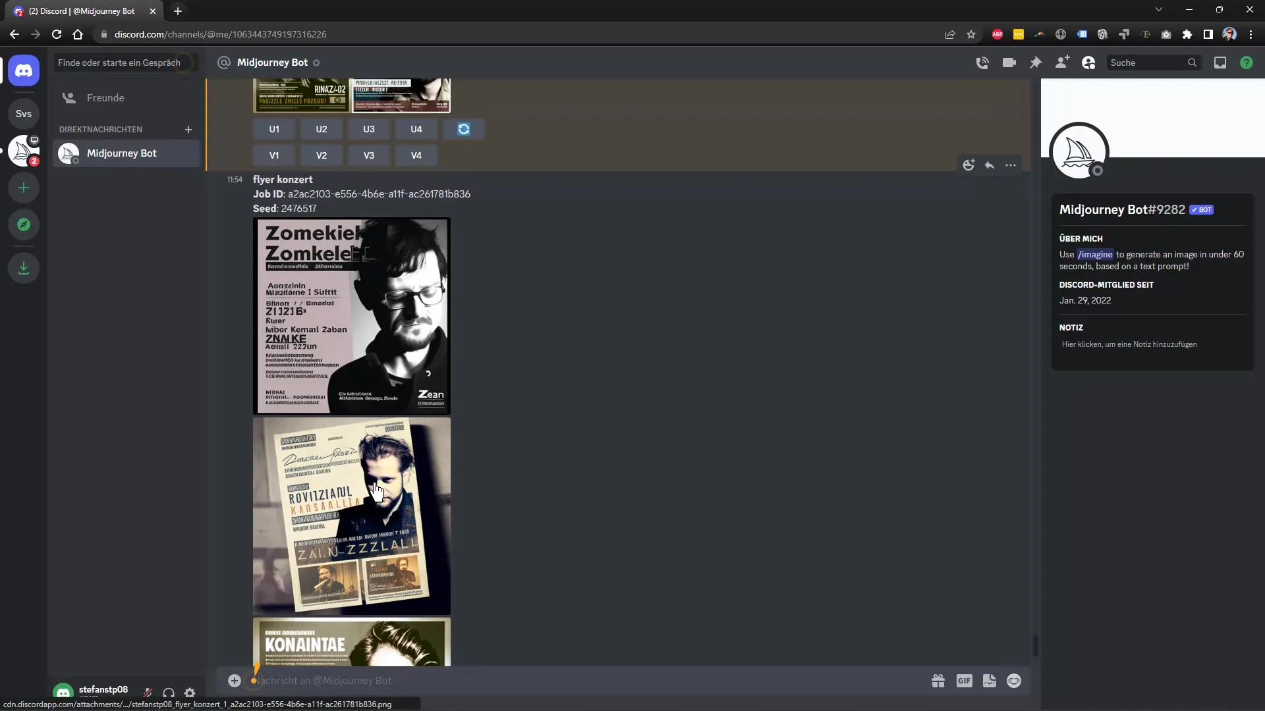Open Discord home direct messages icon

tap(24, 70)
